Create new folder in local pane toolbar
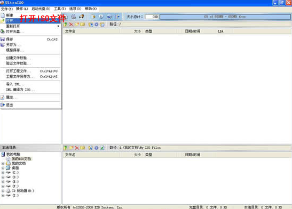The width and height of the screenshot is (292, 209). click(x=71, y=148)
